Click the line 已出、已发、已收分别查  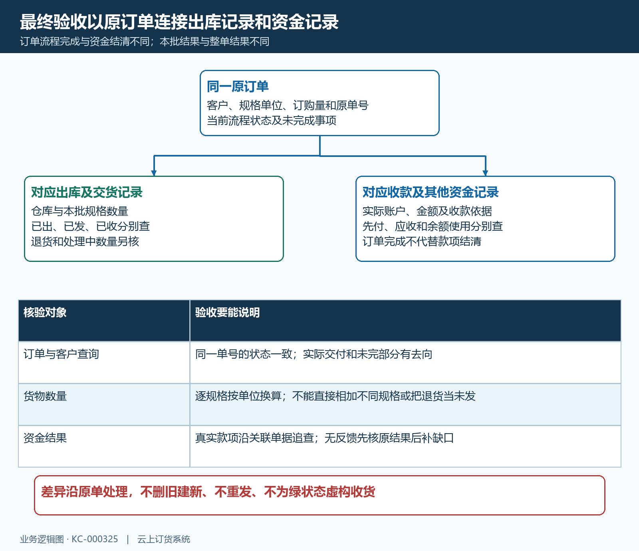(90, 226)
